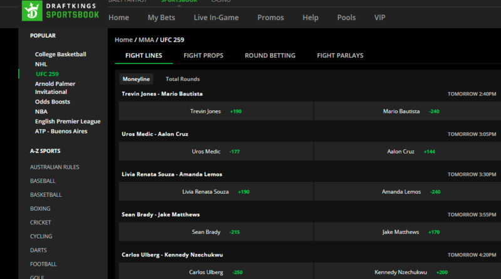The image size is (501, 279).
Task: Open the Promos page
Action: click(270, 18)
